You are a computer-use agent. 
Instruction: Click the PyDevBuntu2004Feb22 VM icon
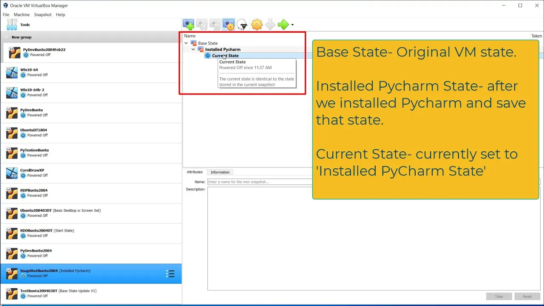coord(14,52)
